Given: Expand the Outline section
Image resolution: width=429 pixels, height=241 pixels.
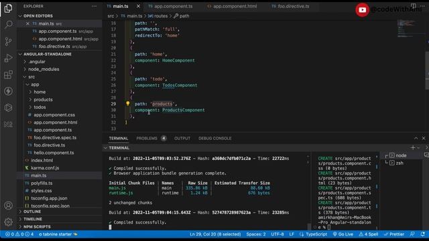Looking at the screenshot, I should click(32, 212).
